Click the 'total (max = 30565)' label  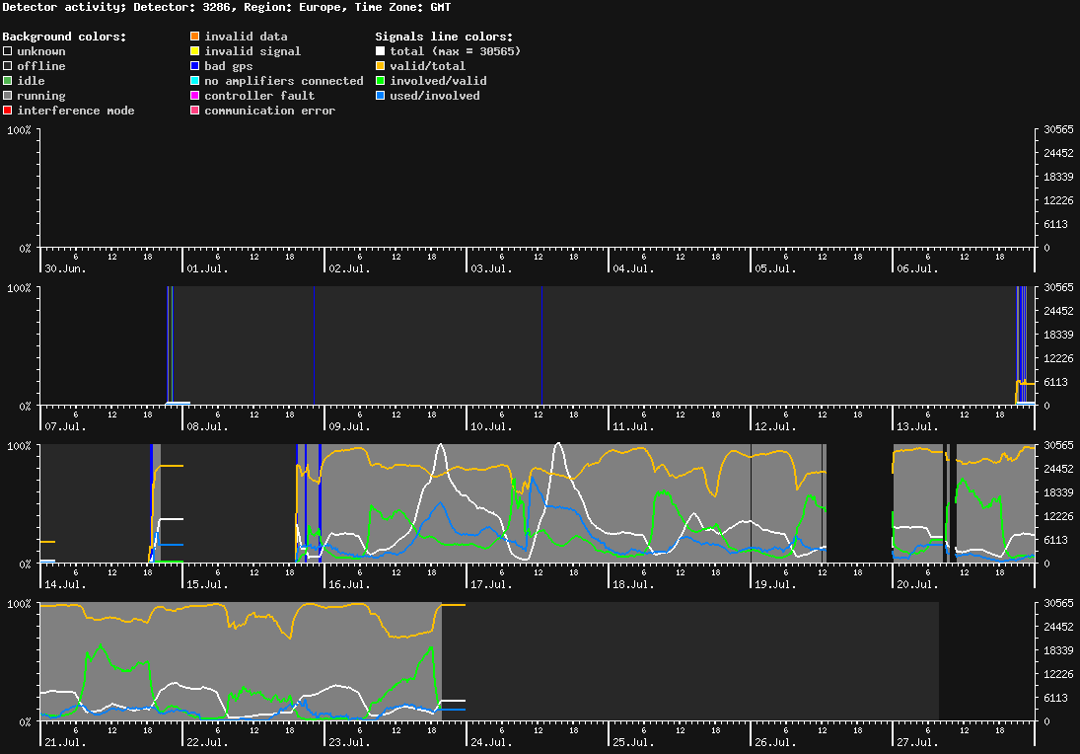(x=456, y=51)
